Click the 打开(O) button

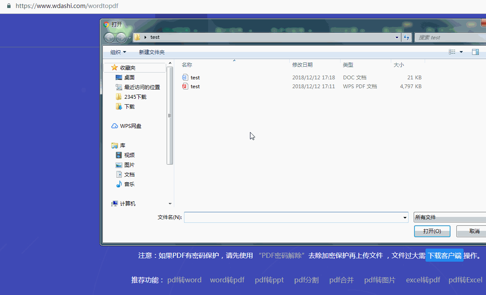(432, 231)
